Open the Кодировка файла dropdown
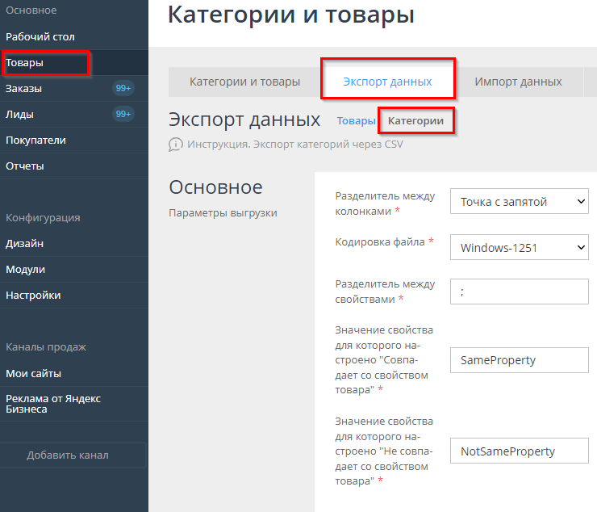Screen dimensions: 597x512 point(520,248)
